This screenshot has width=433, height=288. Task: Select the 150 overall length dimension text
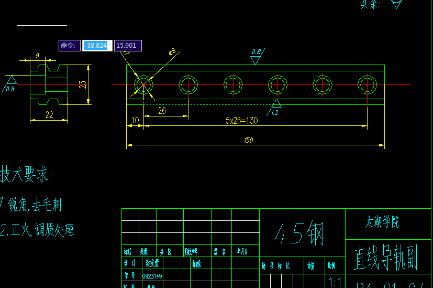[249, 140]
